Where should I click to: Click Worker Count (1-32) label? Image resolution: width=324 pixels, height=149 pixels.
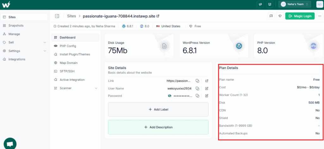[x=234, y=95]
